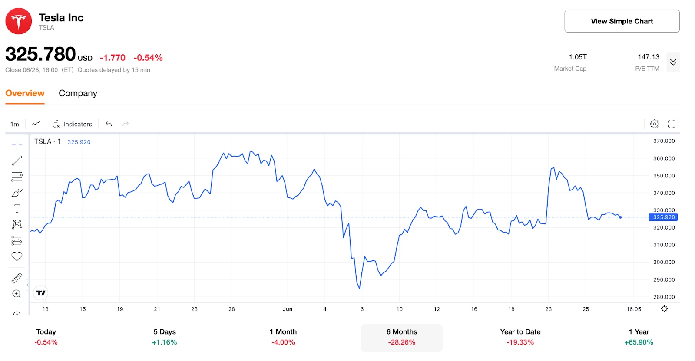The image size is (695, 361).
Task: Activate the magnifier zoom-in tool
Action: click(17, 294)
